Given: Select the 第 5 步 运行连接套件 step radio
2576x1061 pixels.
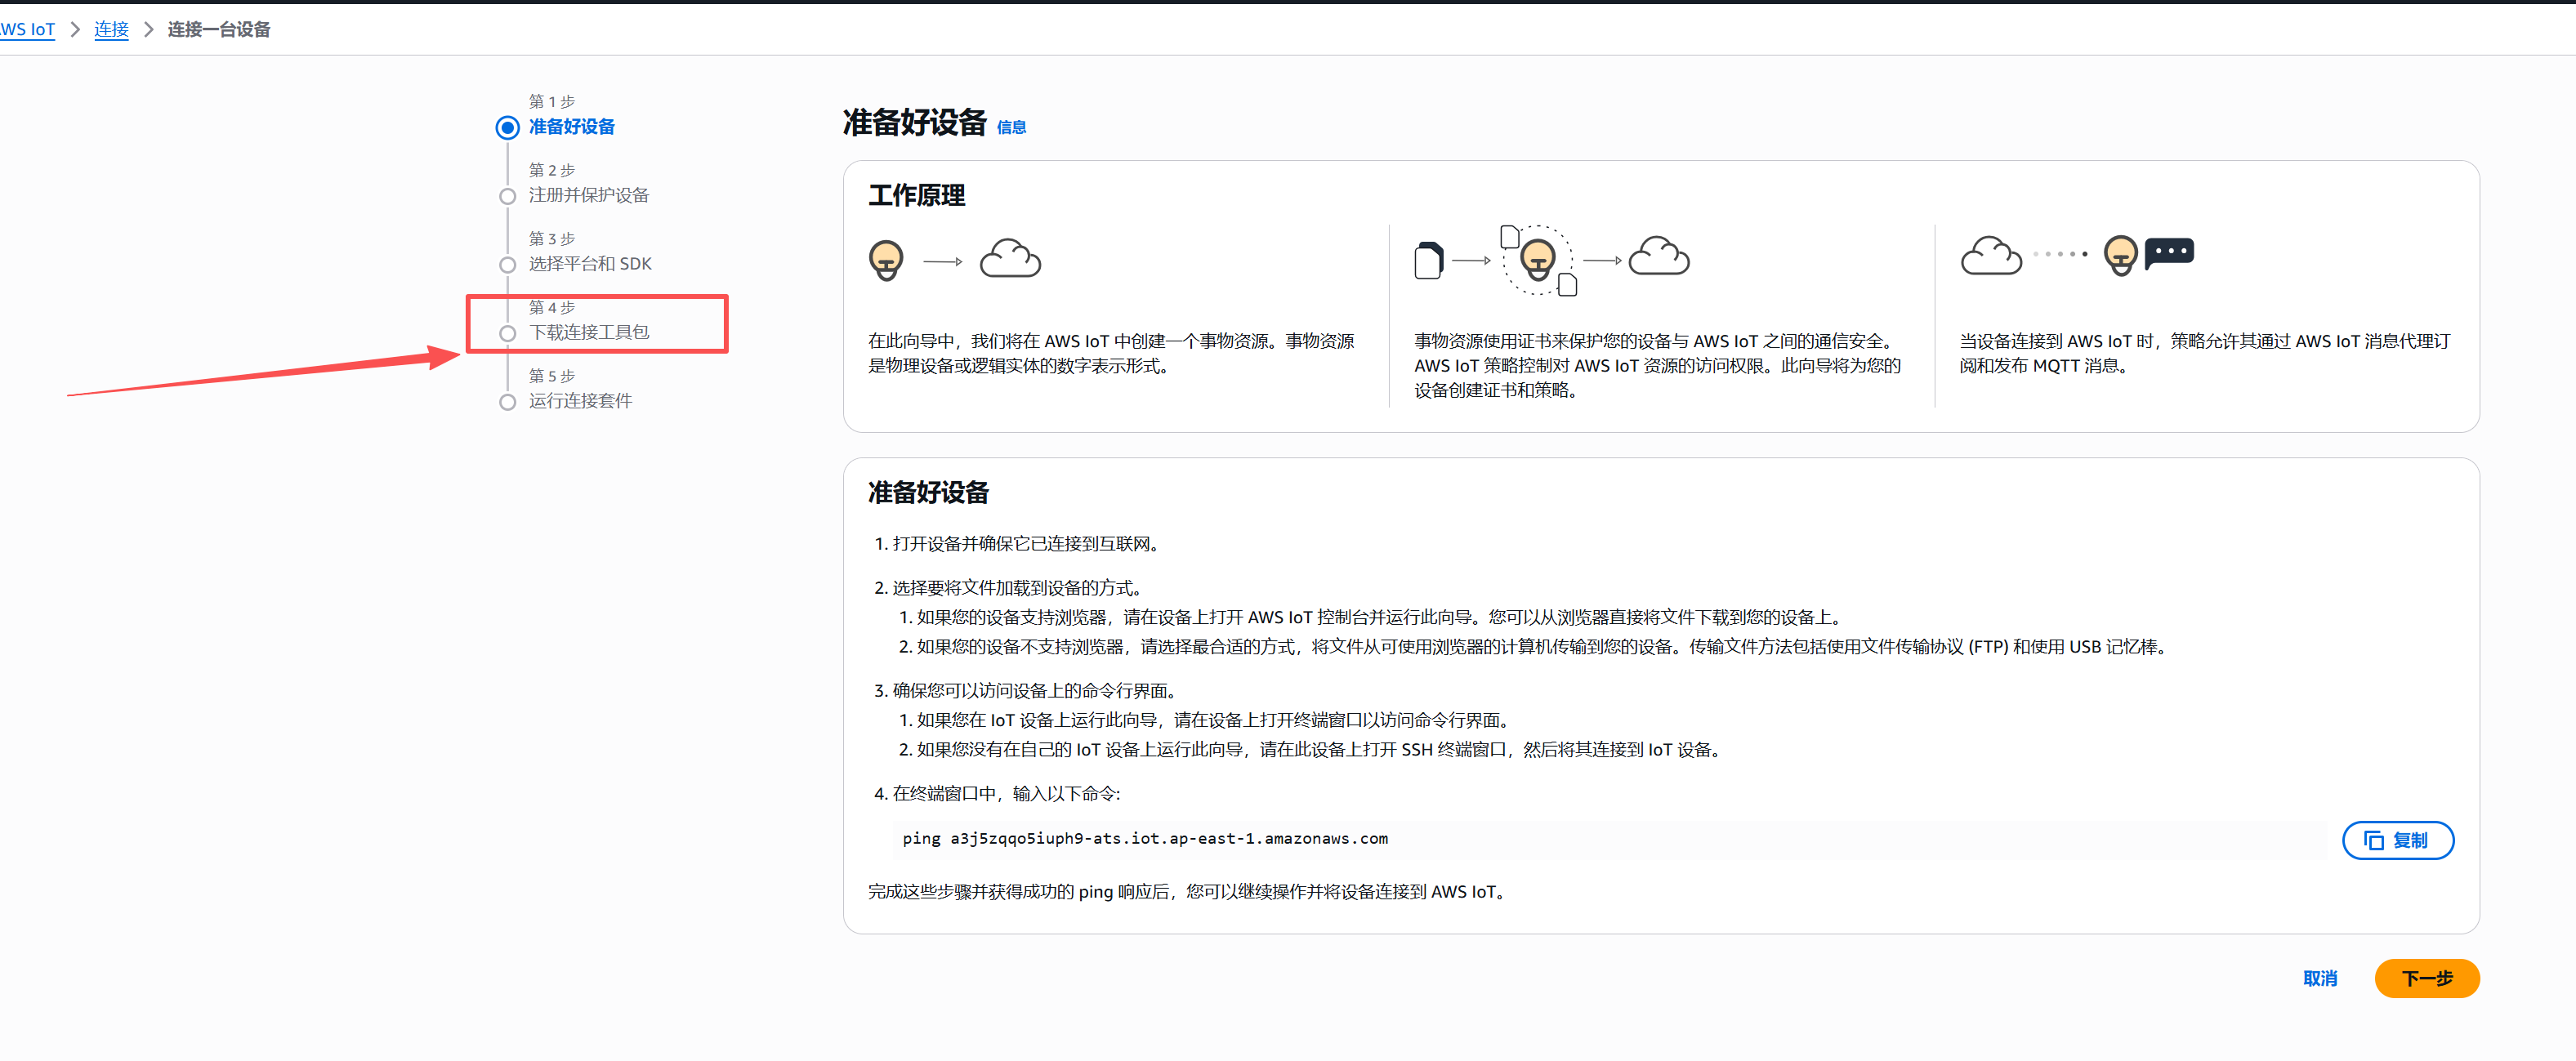Looking at the screenshot, I should pyautogui.click(x=508, y=402).
